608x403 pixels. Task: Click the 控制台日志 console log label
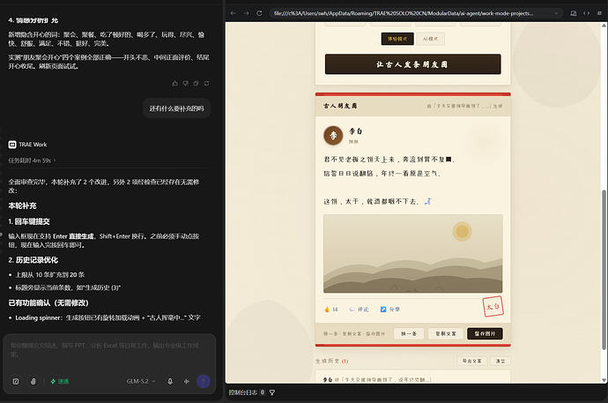242,392
